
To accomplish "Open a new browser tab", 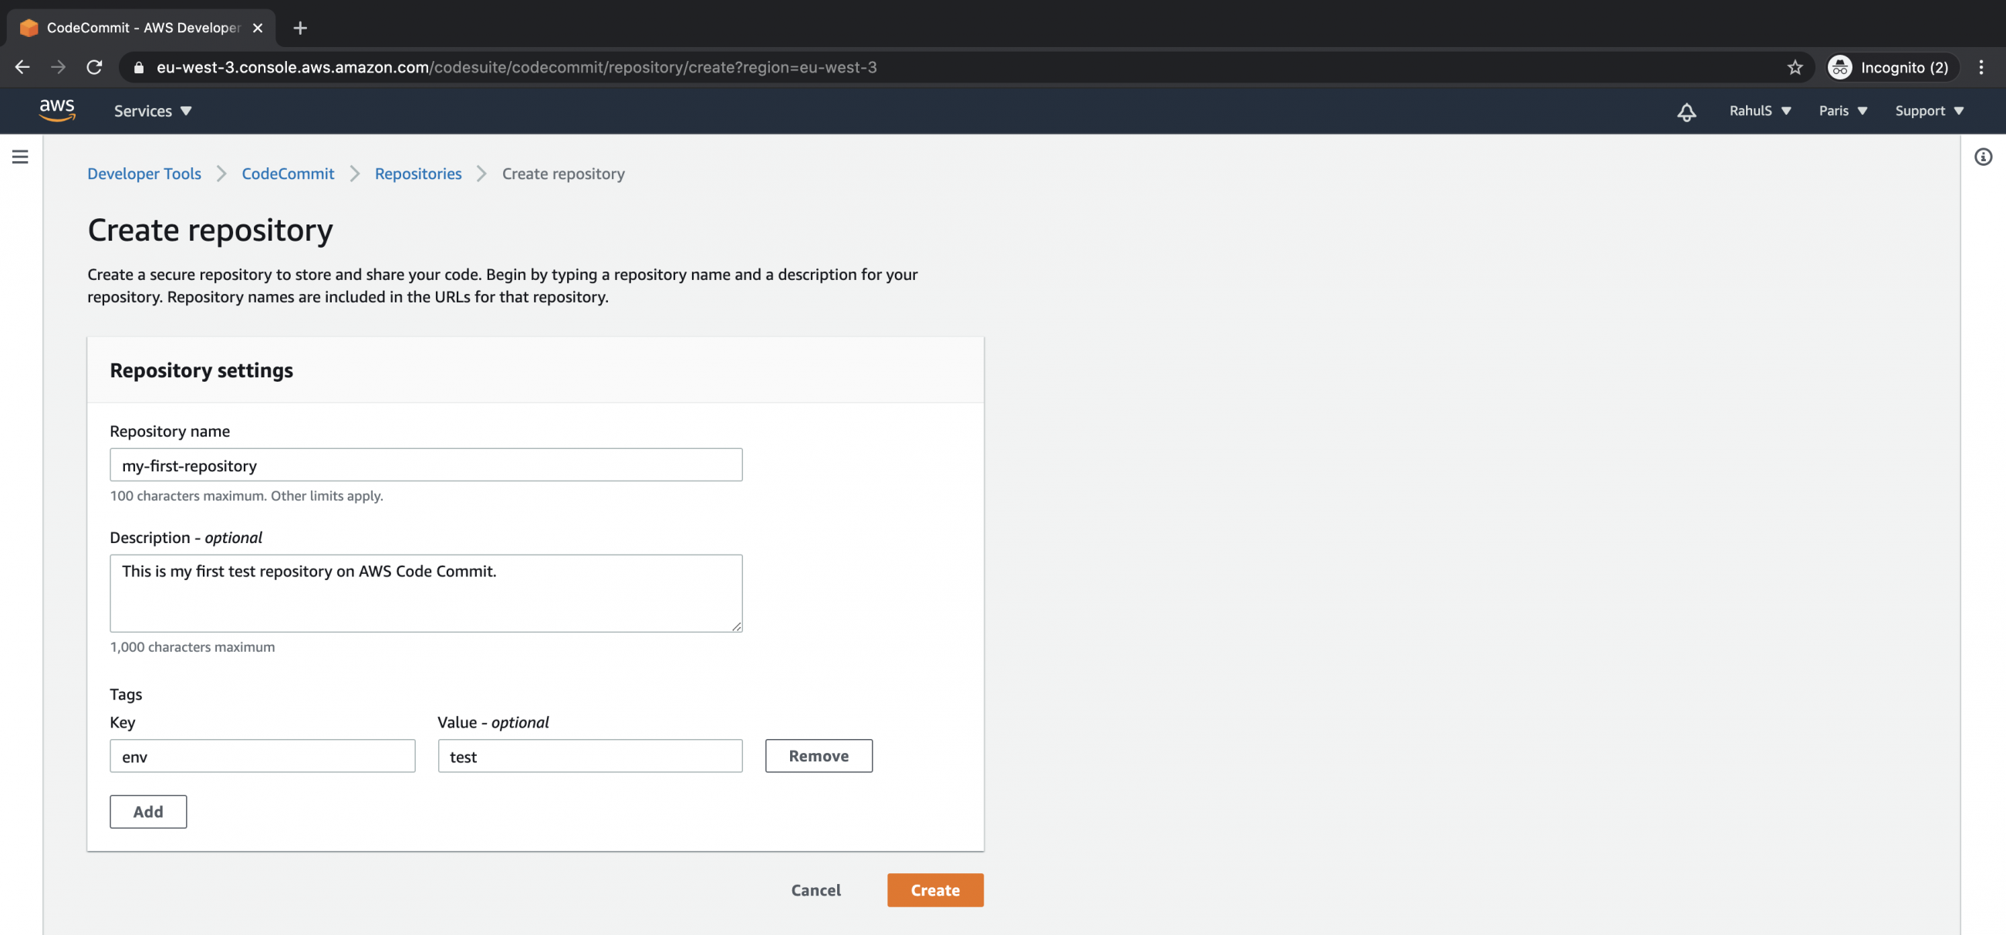I will click(x=300, y=28).
